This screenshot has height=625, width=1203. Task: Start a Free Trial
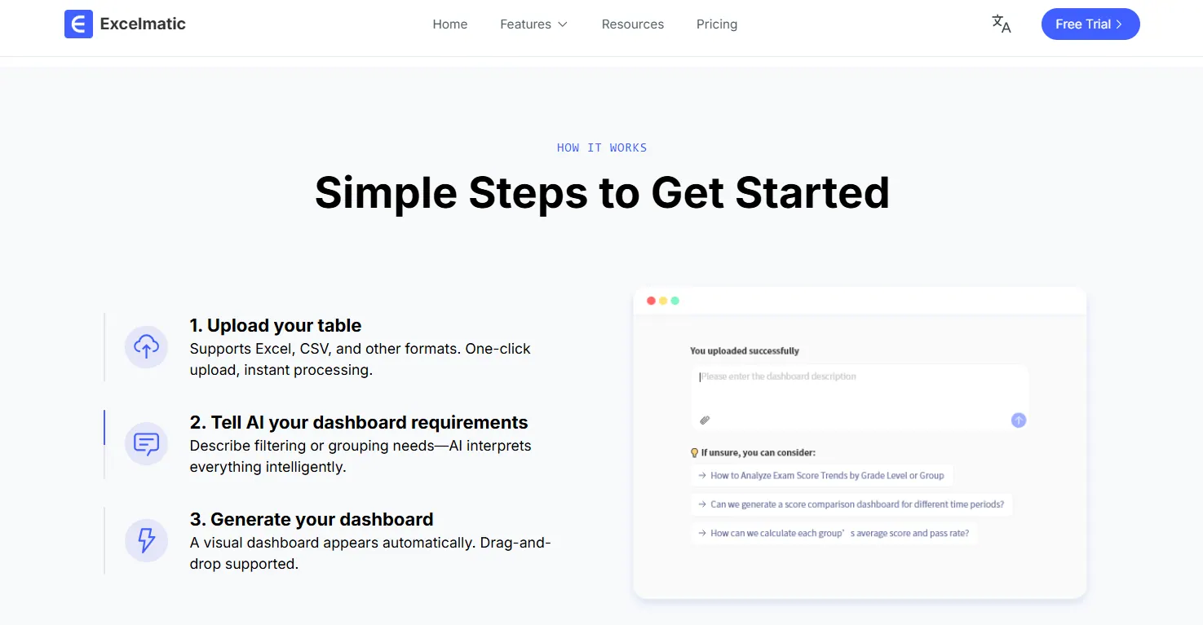pyautogui.click(x=1090, y=24)
